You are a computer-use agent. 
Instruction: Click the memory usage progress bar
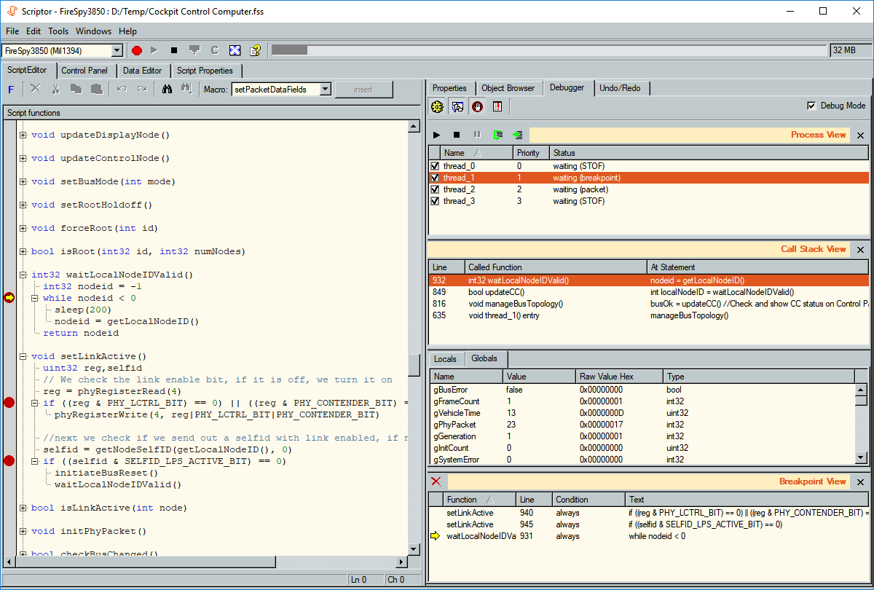pos(548,50)
